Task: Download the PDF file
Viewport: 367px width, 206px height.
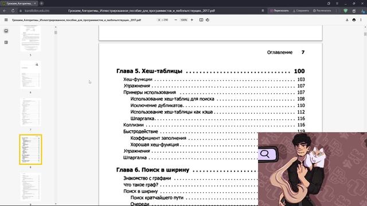Action: coord(347,20)
